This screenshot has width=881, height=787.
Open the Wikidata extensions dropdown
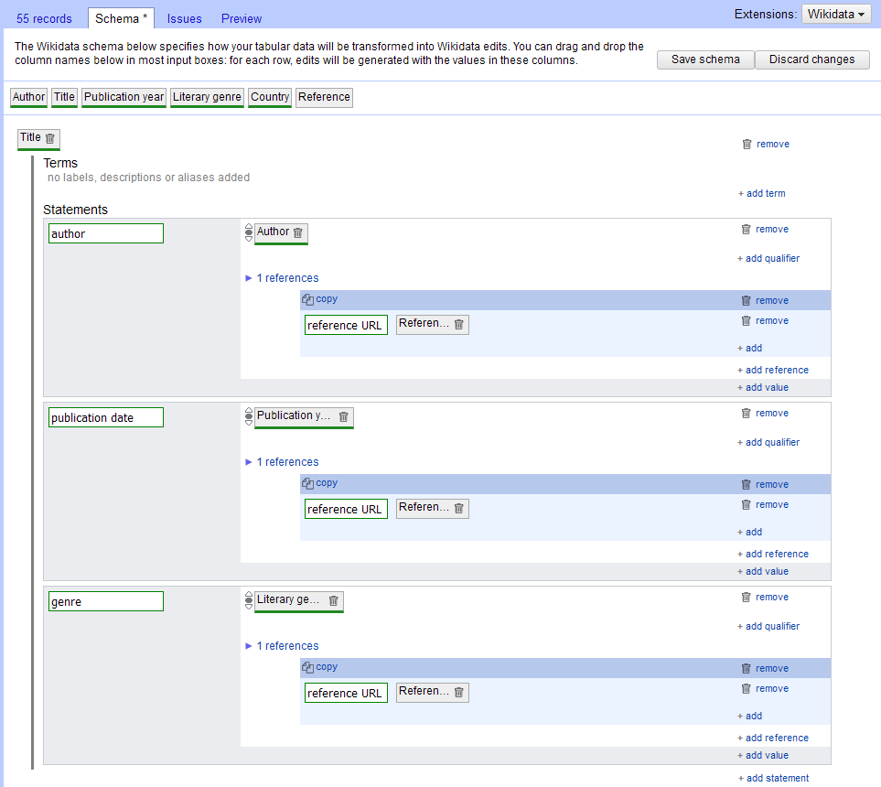[835, 15]
